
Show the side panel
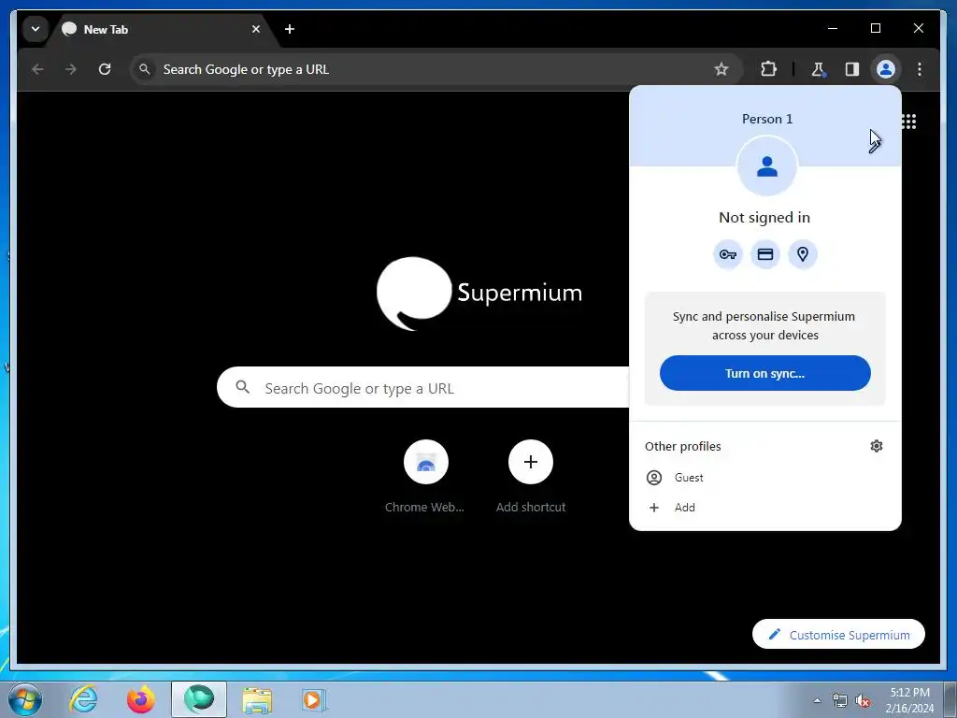click(x=852, y=69)
